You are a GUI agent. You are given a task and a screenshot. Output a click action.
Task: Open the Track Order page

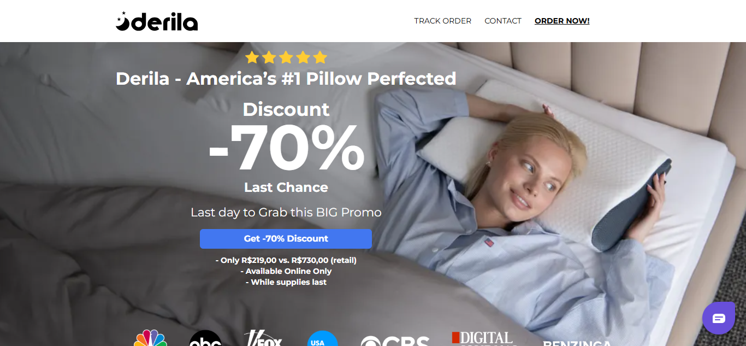442,21
